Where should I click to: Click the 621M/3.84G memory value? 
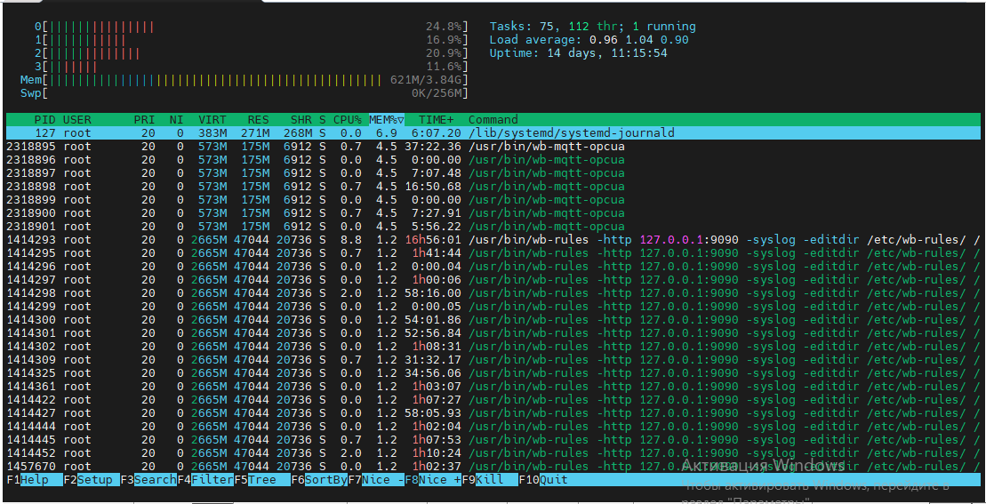(427, 80)
